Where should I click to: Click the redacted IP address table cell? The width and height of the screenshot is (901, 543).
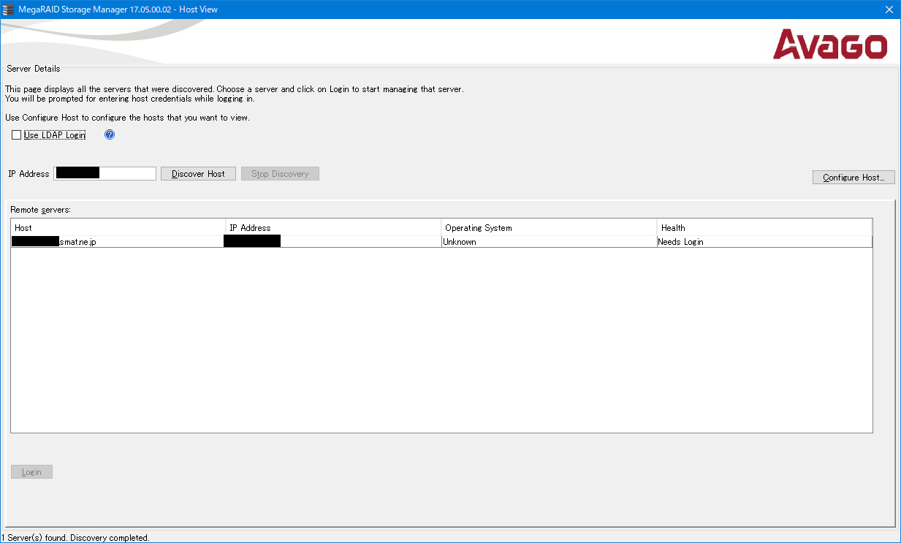pos(334,241)
